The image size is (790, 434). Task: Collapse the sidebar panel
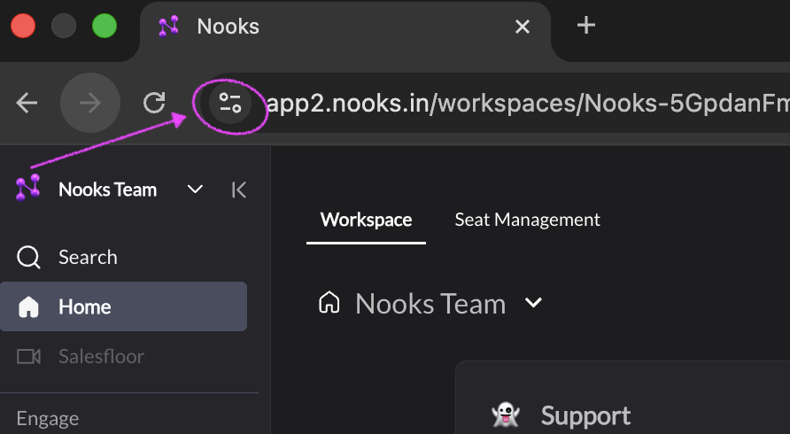click(x=239, y=190)
